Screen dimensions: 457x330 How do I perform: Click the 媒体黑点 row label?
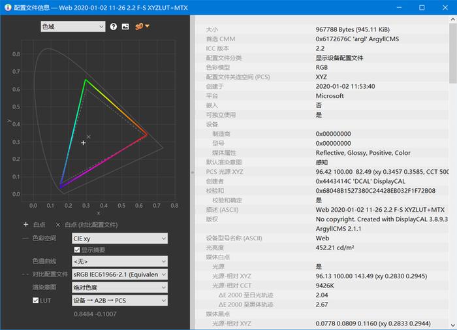(x=217, y=314)
